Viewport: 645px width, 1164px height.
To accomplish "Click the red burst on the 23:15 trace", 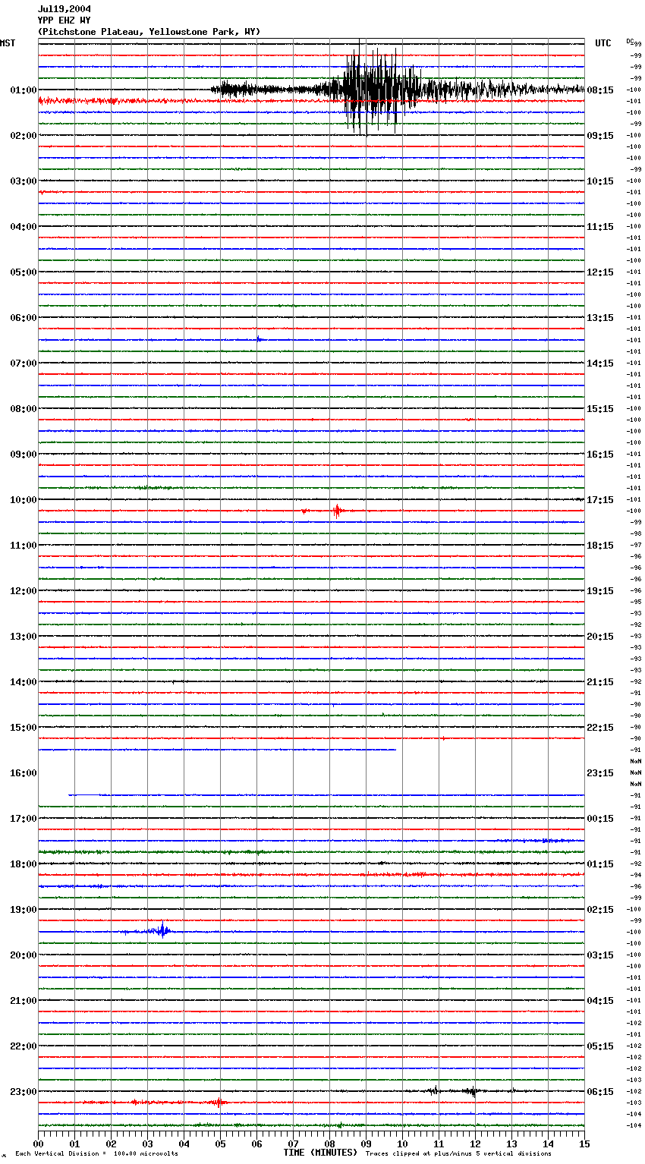I will [219, 1102].
